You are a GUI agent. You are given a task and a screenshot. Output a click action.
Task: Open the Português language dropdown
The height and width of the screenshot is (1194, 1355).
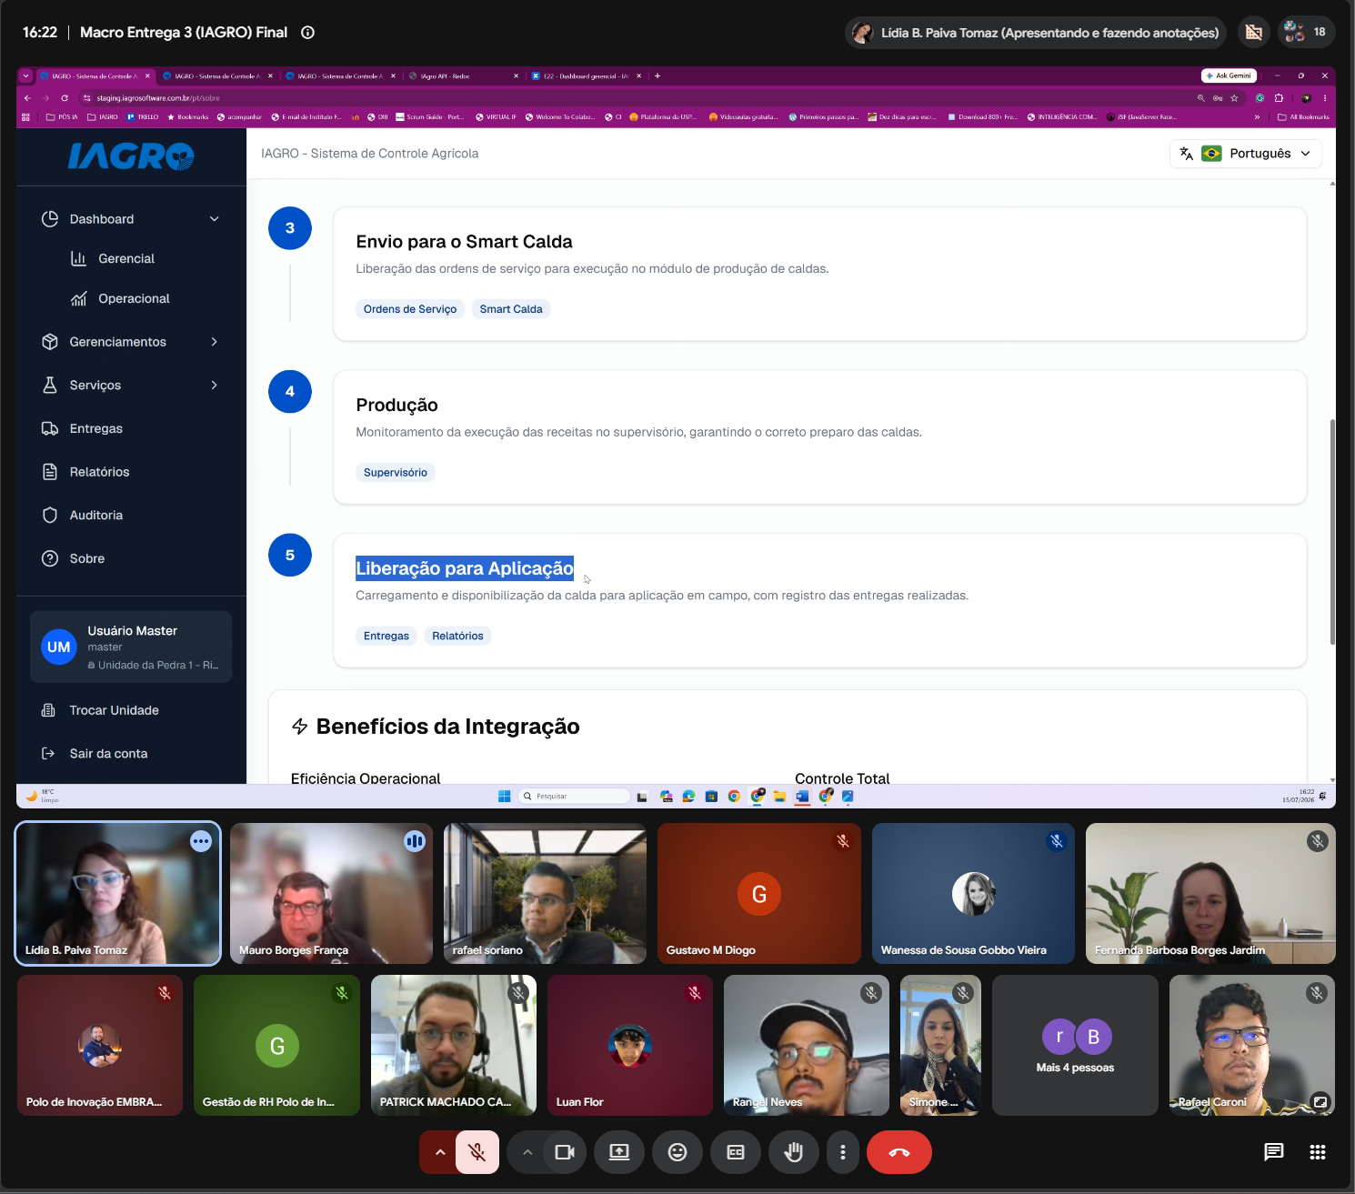coord(1246,154)
